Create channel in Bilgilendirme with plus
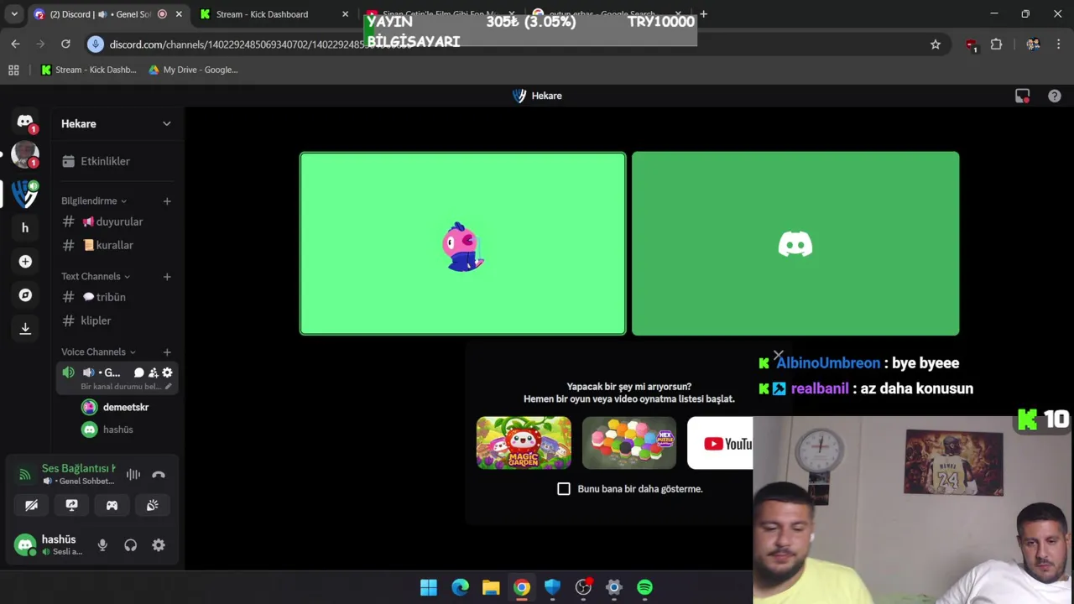The width and height of the screenshot is (1074, 604). coord(167,201)
